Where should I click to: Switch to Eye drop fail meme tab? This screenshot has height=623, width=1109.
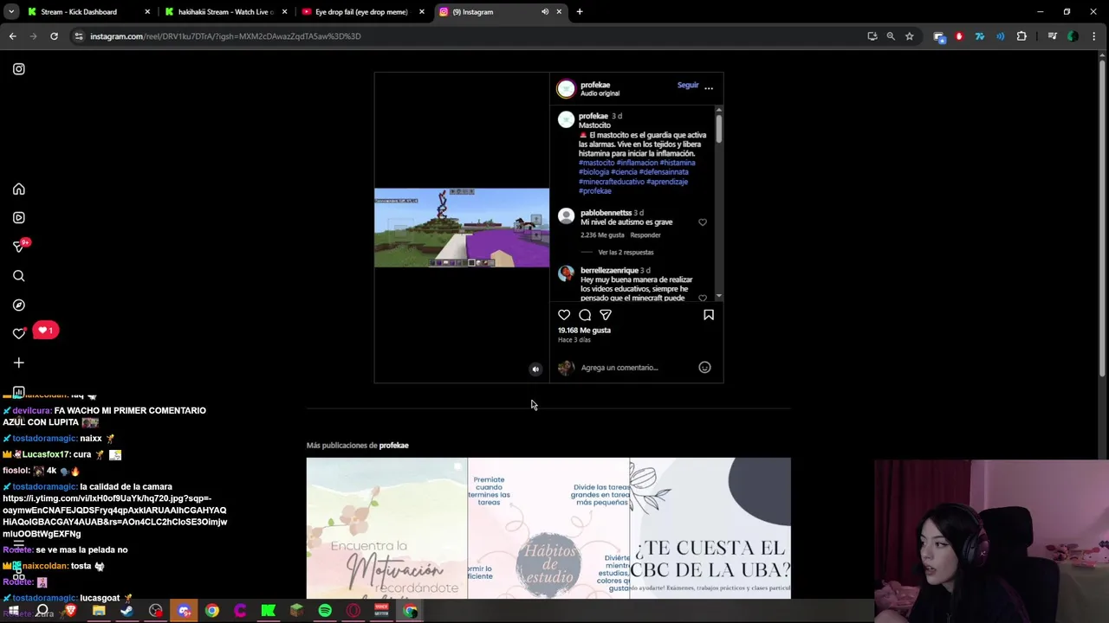361,12
